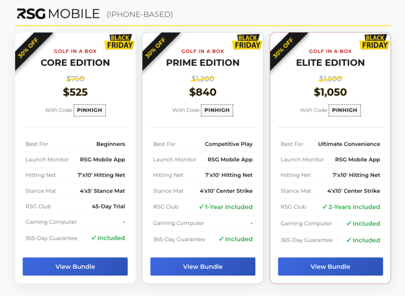View the Elite Edition bundle
This screenshot has height=296, width=405.
tap(330, 267)
